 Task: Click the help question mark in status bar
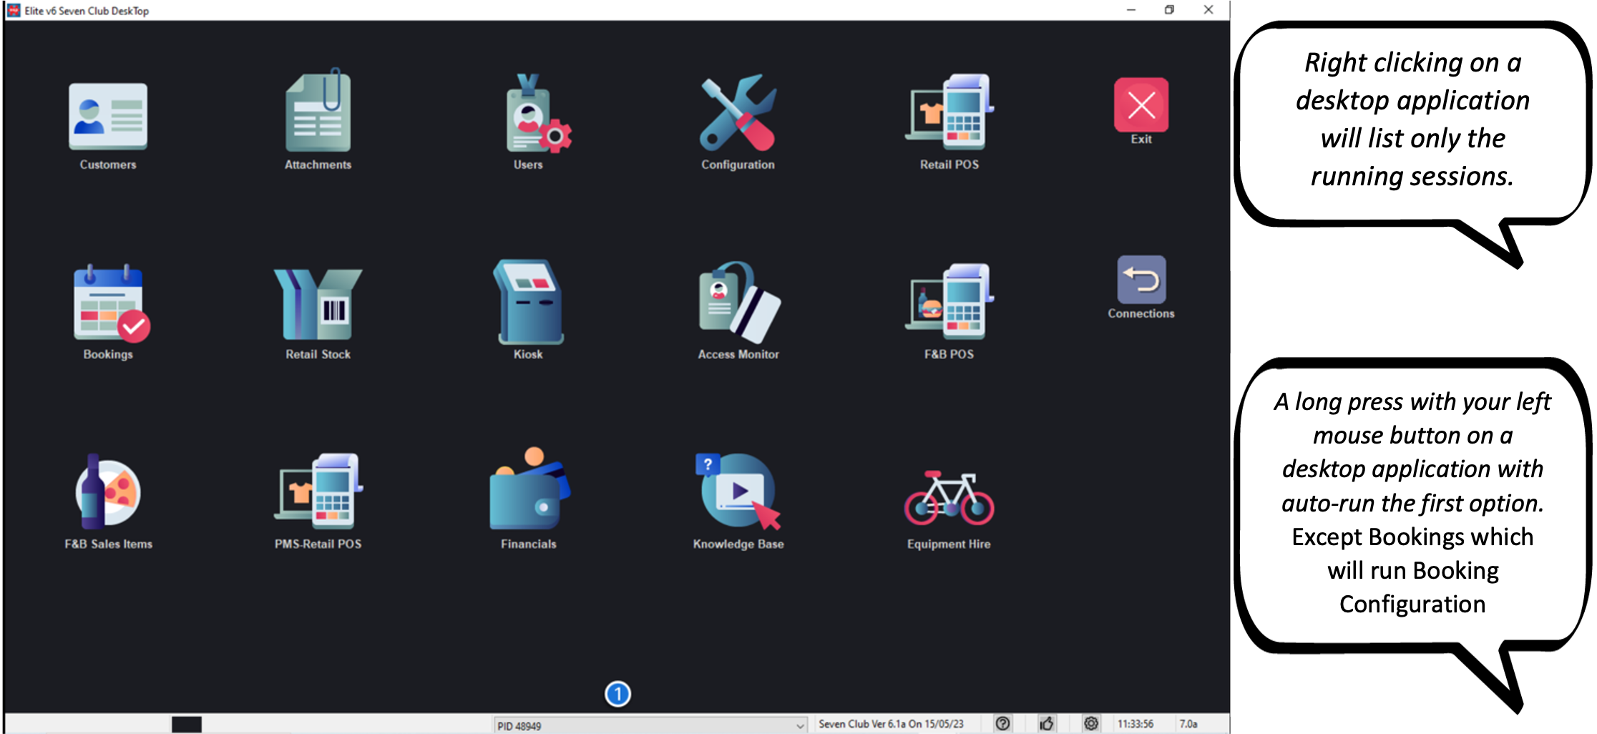(x=1003, y=723)
